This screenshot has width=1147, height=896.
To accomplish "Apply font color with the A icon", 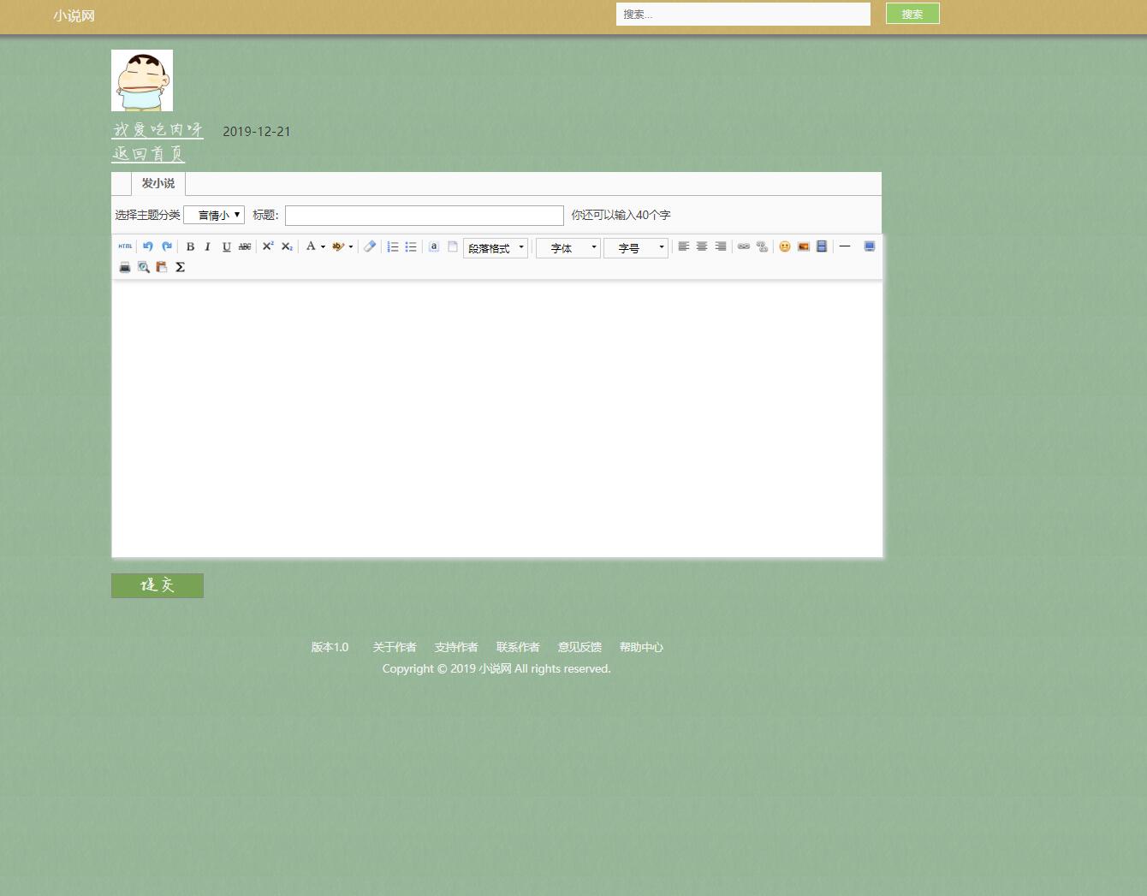I will tap(311, 246).
